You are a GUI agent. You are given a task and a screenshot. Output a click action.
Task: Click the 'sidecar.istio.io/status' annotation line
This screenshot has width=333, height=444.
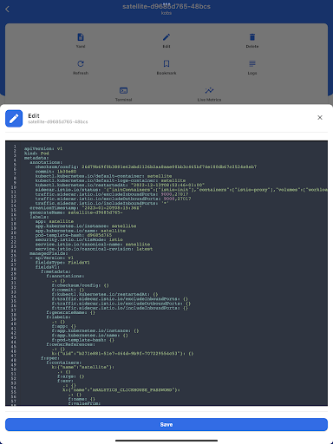181,190
